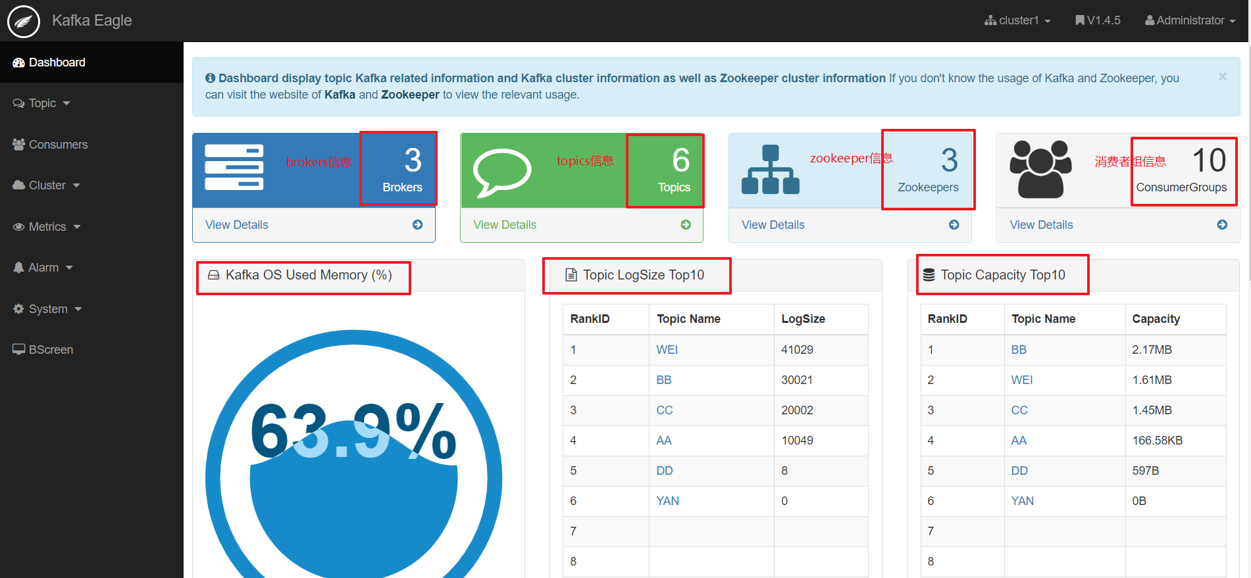Click the LogSize value 41029
The width and height of the screenshot is (1251, 578).
point(797,350)
